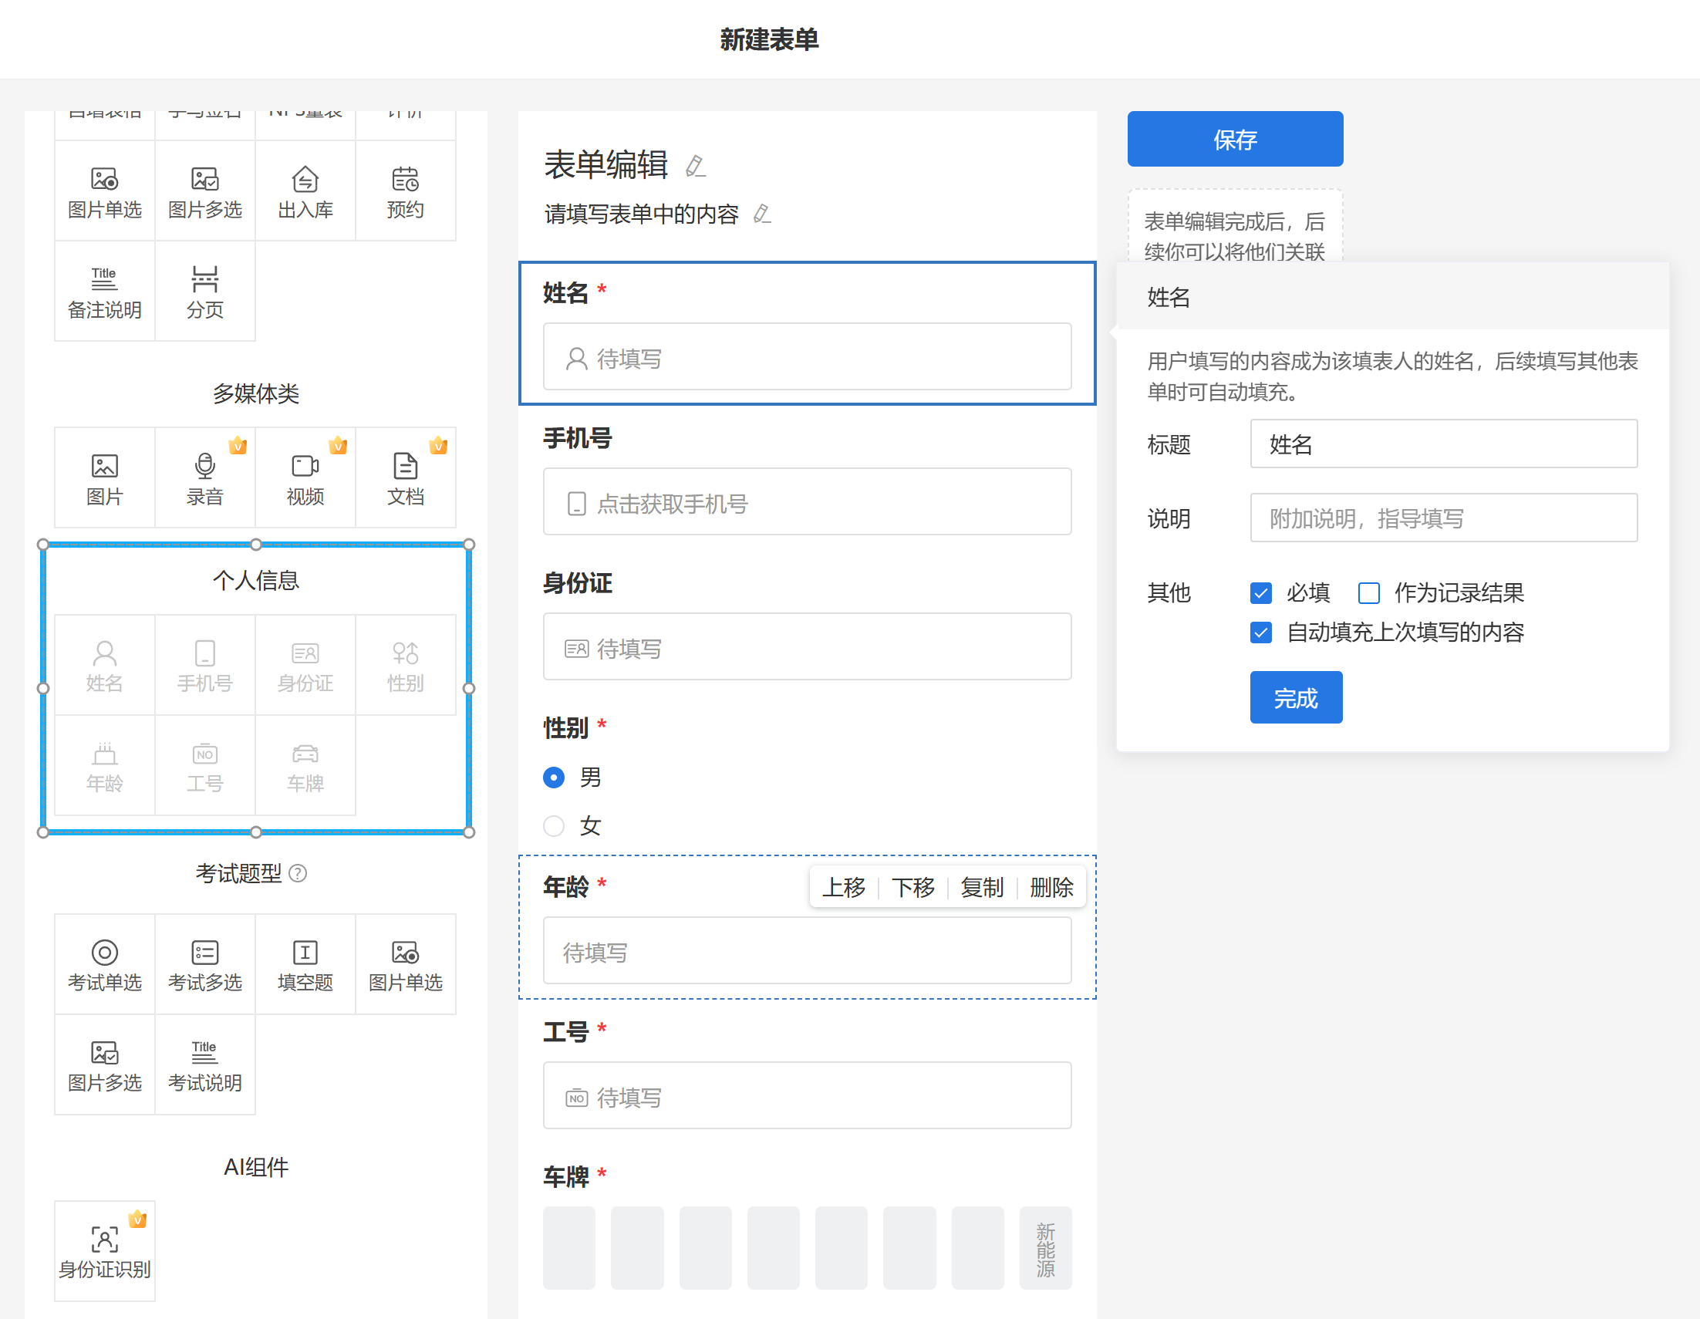Insert the 填空题 exam component

(305, 964)
